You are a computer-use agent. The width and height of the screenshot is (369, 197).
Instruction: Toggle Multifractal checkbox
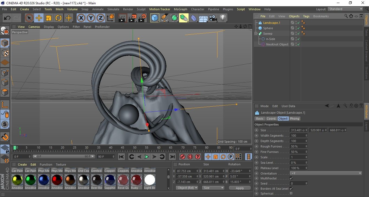pos(291,178)
